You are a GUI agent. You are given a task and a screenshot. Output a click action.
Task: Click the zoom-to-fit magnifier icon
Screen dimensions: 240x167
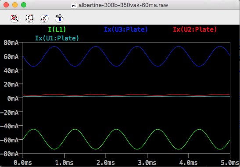[14, 18]
